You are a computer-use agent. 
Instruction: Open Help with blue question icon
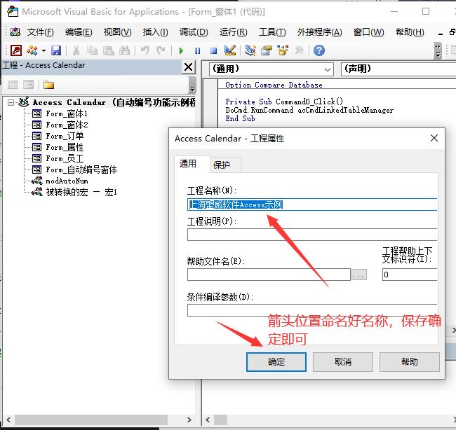point(319,50)
